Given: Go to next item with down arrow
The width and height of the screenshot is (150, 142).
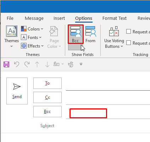Looking at the screenshot, I should tap(47, 64).
